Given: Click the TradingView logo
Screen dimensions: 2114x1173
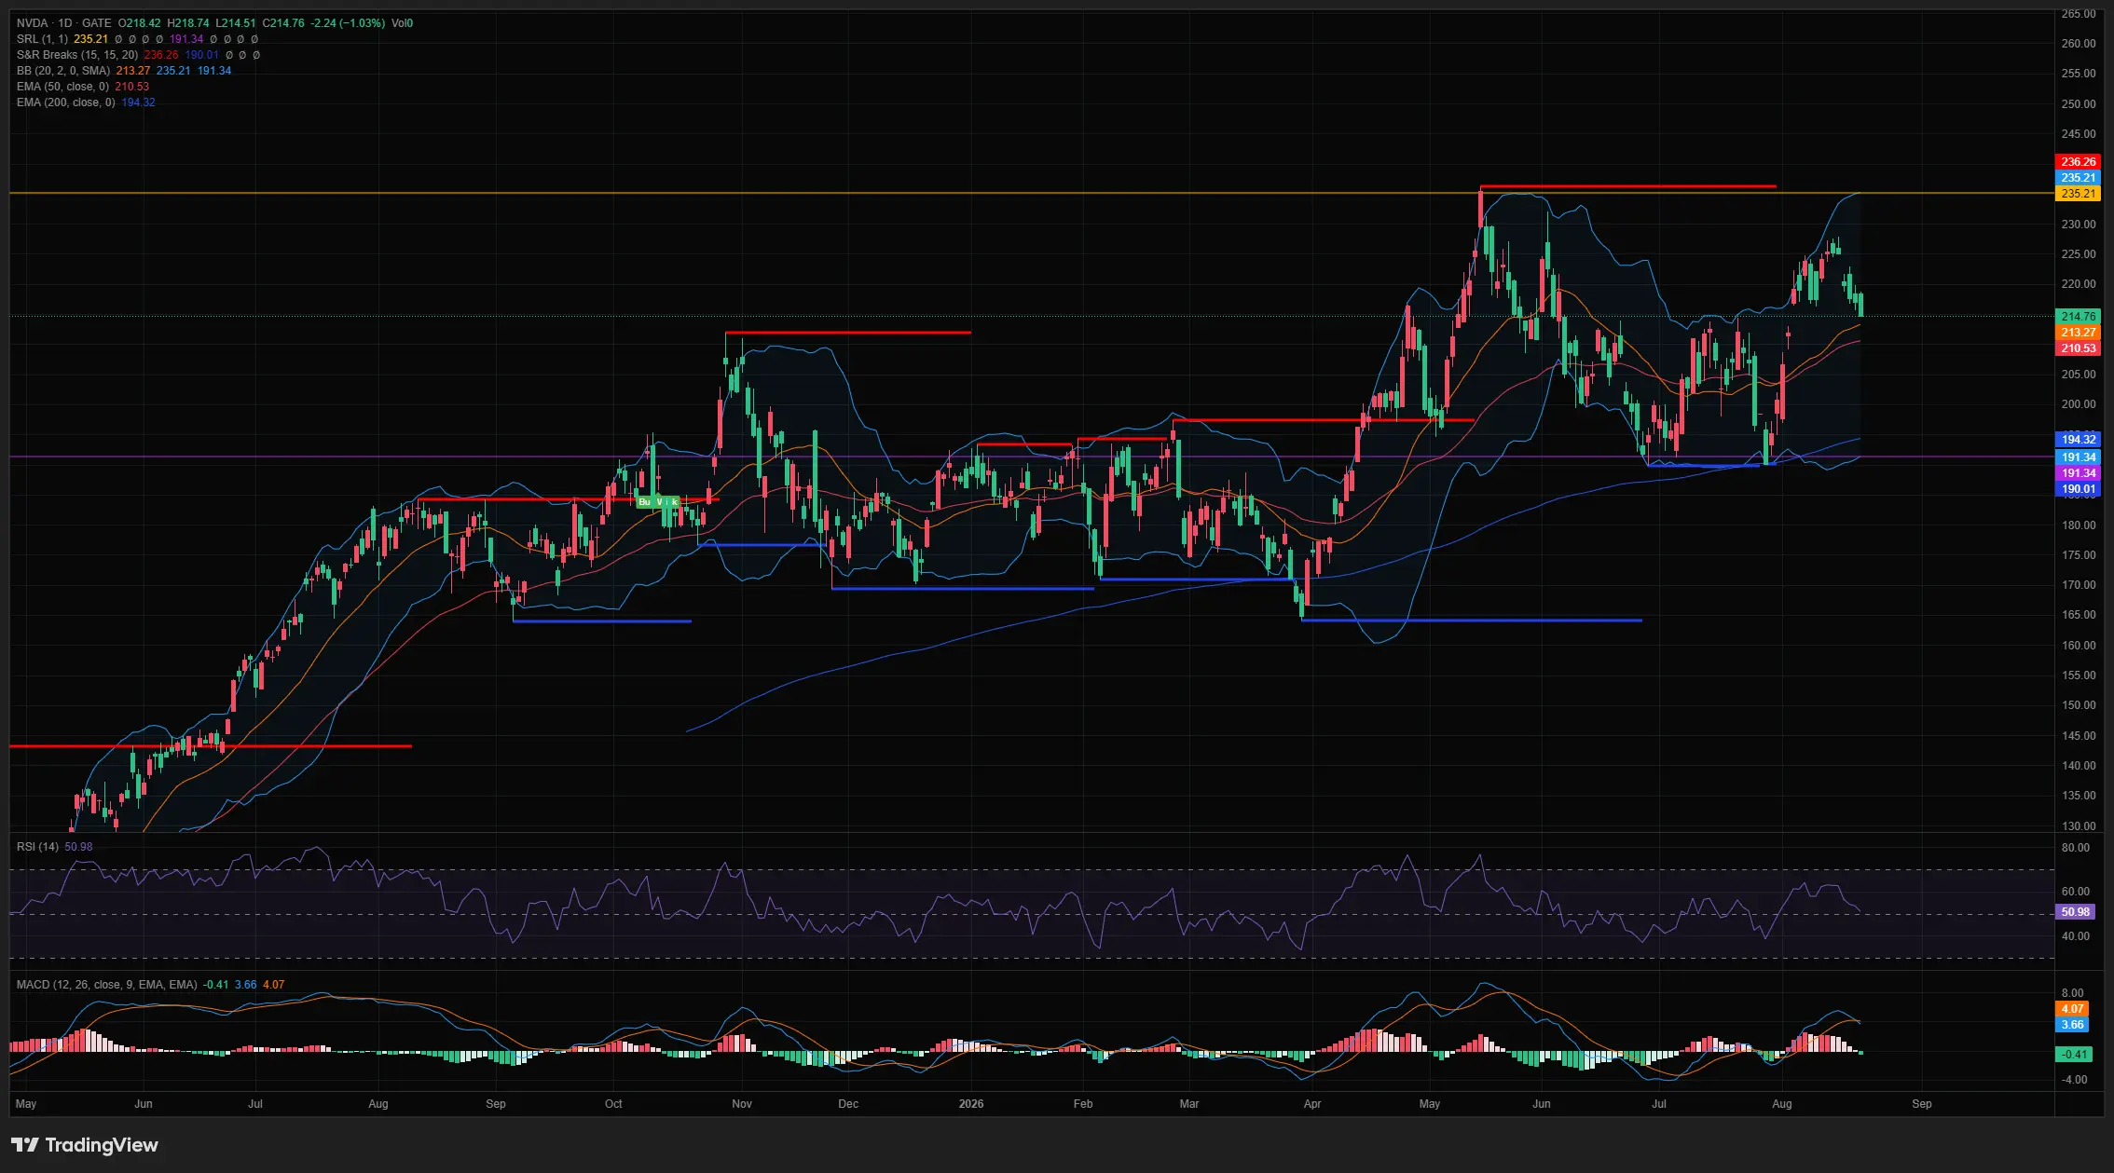Looking at the screenshot, I should (85, 1145).
